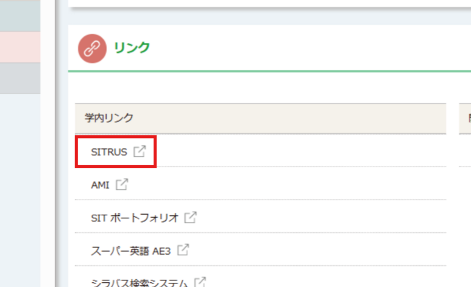Select the pink item in the left sidebar
Viewport: 471px width, 287px height.
pyautogui.click(x=20, y=47)
